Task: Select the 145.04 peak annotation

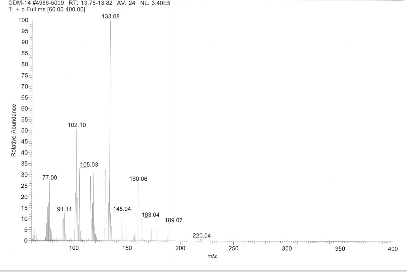Action: (122, 209)
